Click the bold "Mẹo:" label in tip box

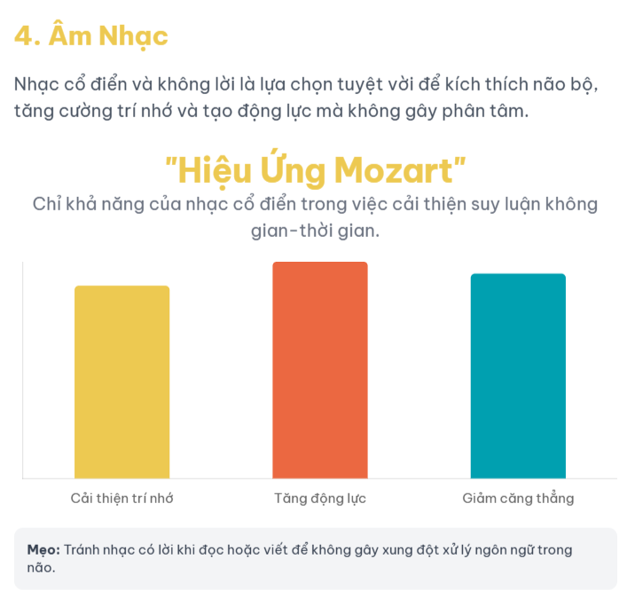[43, 550]
